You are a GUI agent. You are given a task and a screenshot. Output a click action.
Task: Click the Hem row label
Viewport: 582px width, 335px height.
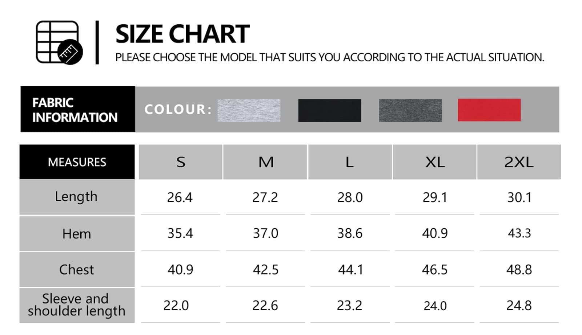pos(77,234)
